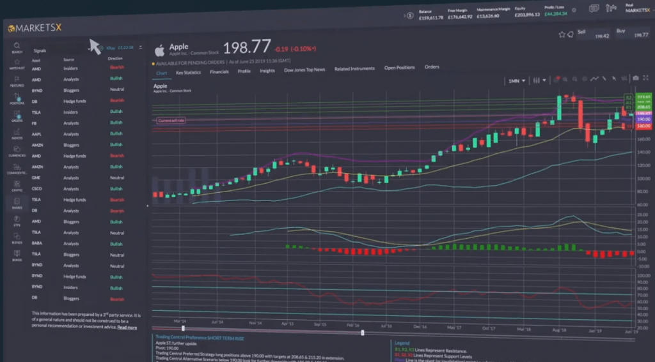Click the MARKETSX logo
Image resolution: width=655 pixels, height=362 pixels.
(35, 28)
